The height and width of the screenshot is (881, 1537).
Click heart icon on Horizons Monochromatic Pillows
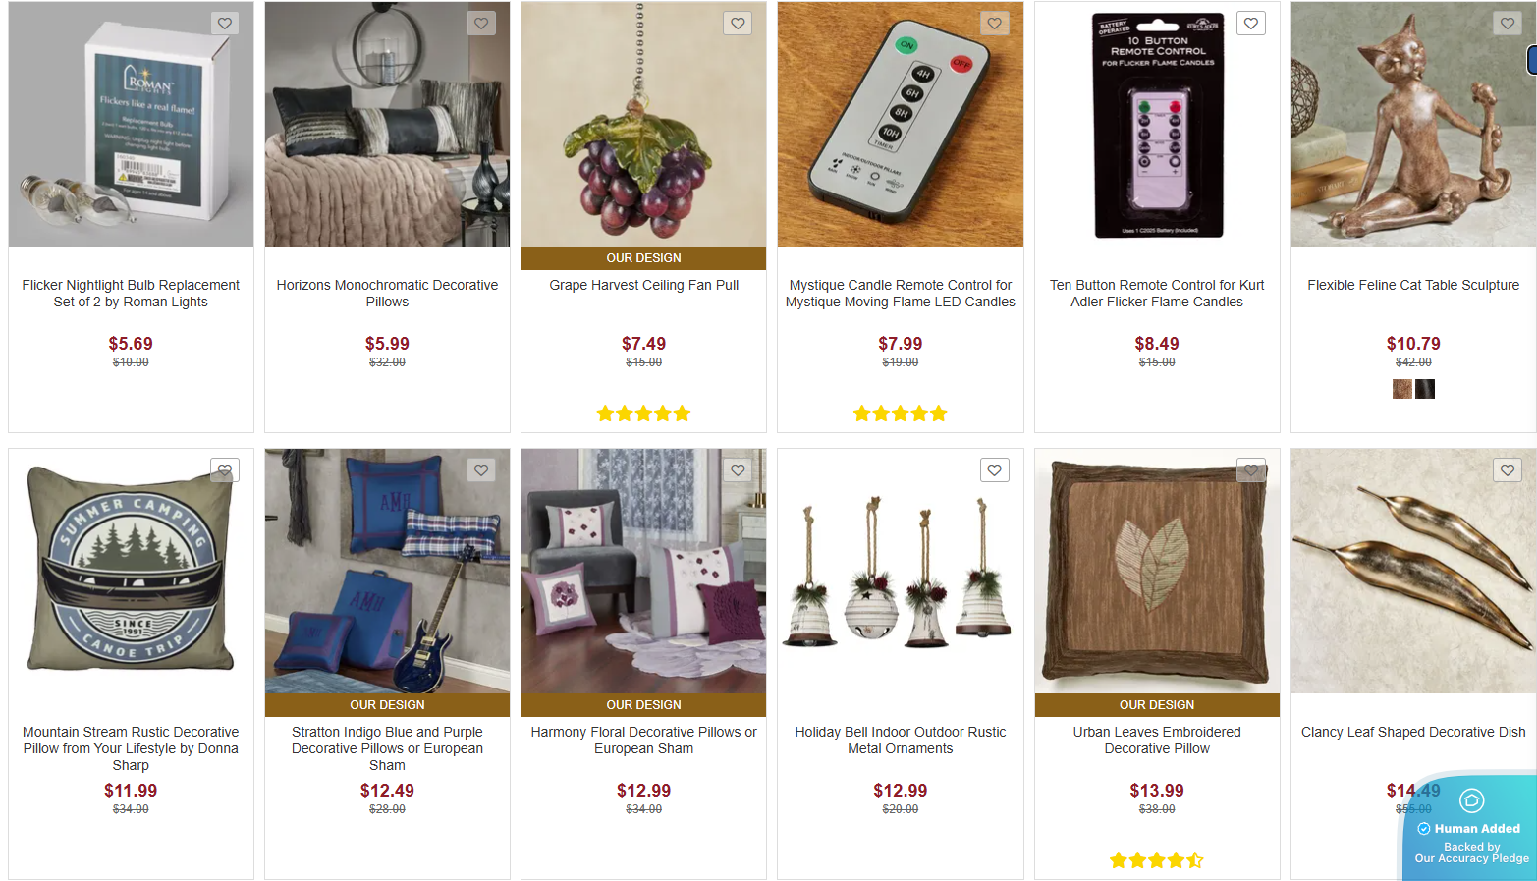481,24
